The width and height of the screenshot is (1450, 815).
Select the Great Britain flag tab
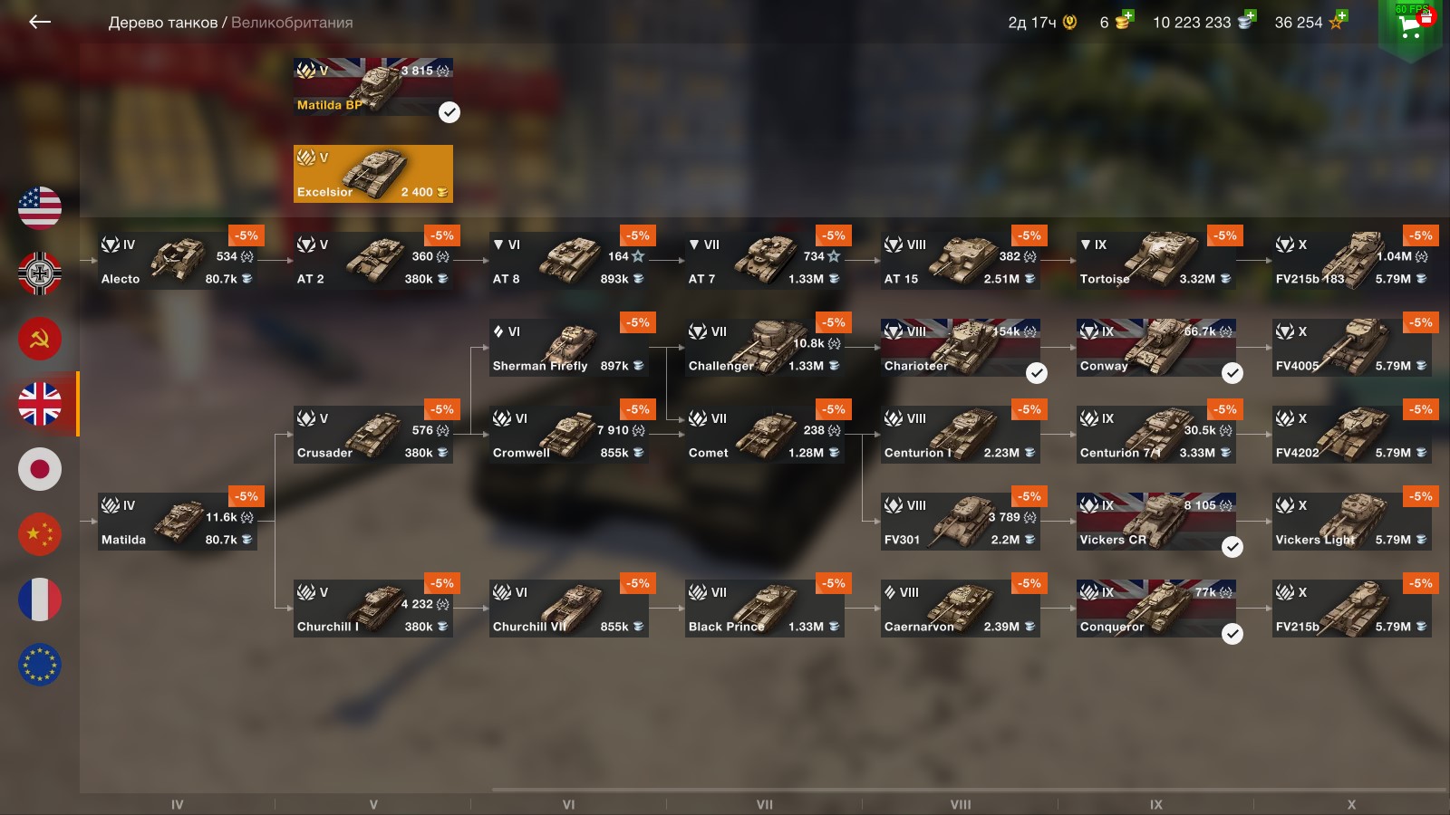(40, 404)
